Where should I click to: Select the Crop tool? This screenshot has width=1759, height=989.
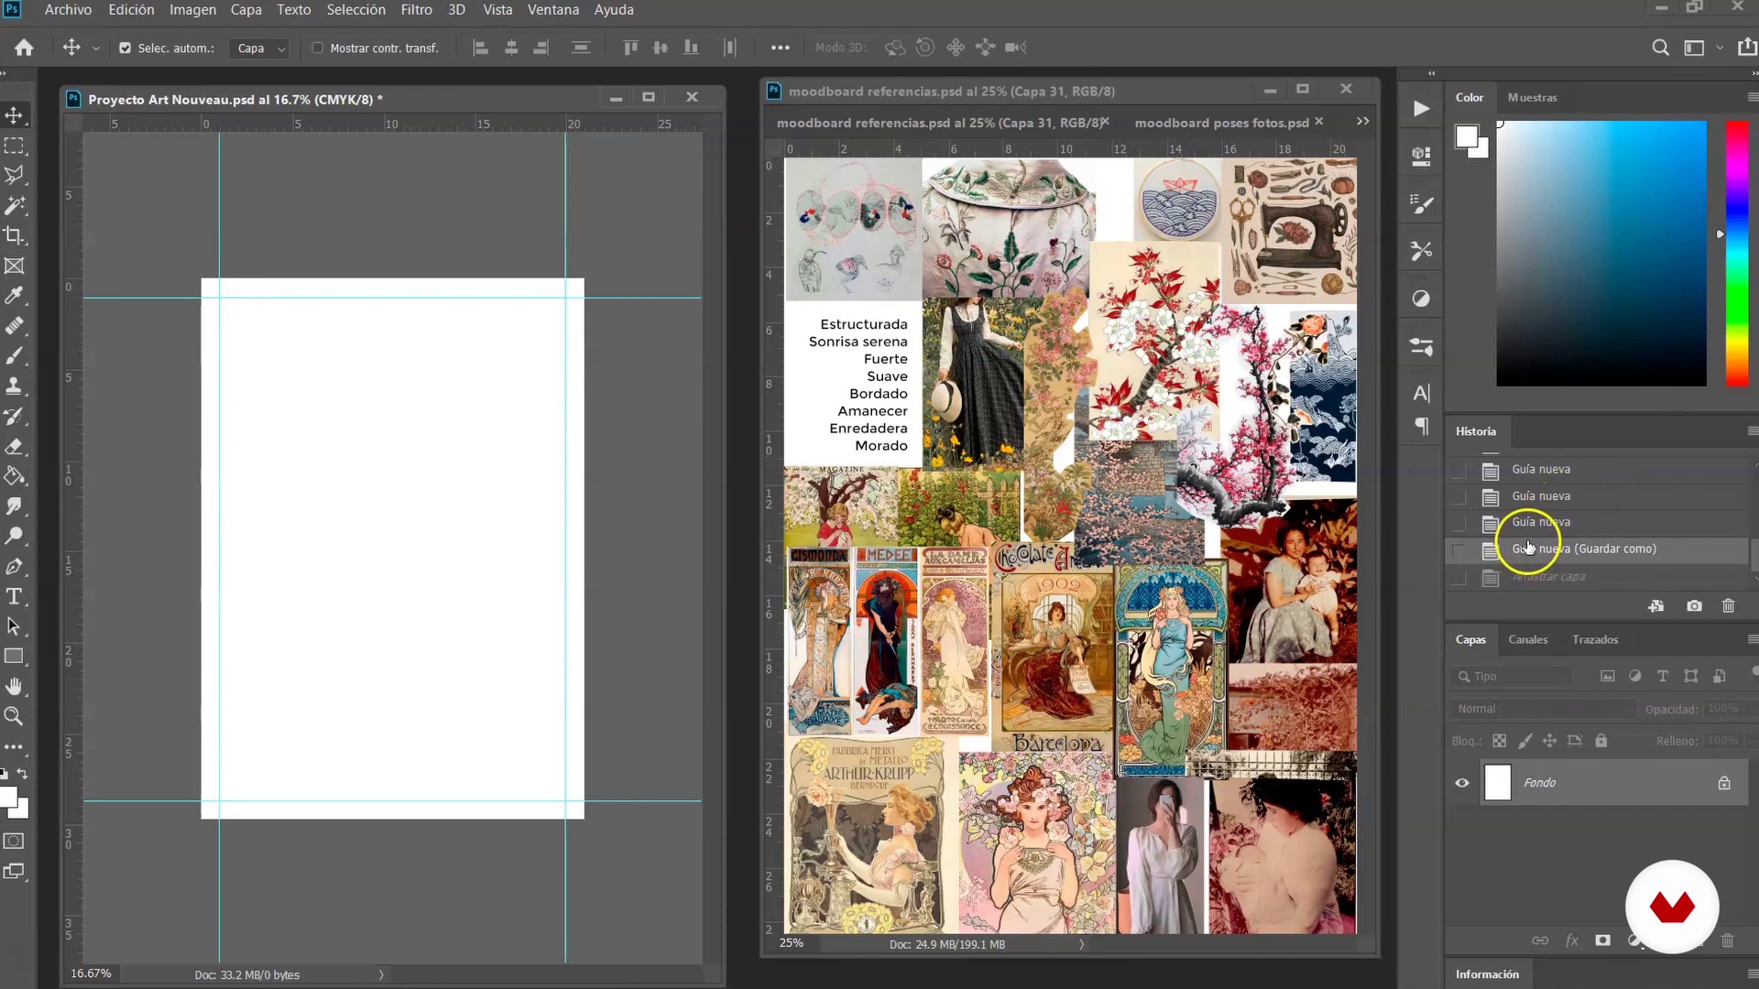(15, 235)
